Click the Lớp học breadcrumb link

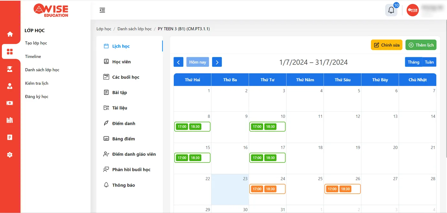(x=104, y=29)
